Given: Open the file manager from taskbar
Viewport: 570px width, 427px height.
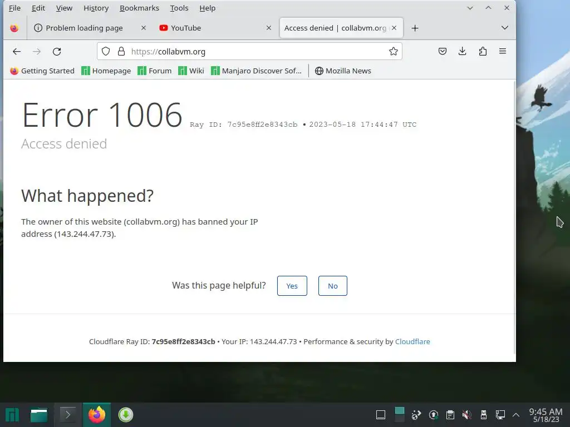Looking at the screenshot, I should tap(39, 415).
